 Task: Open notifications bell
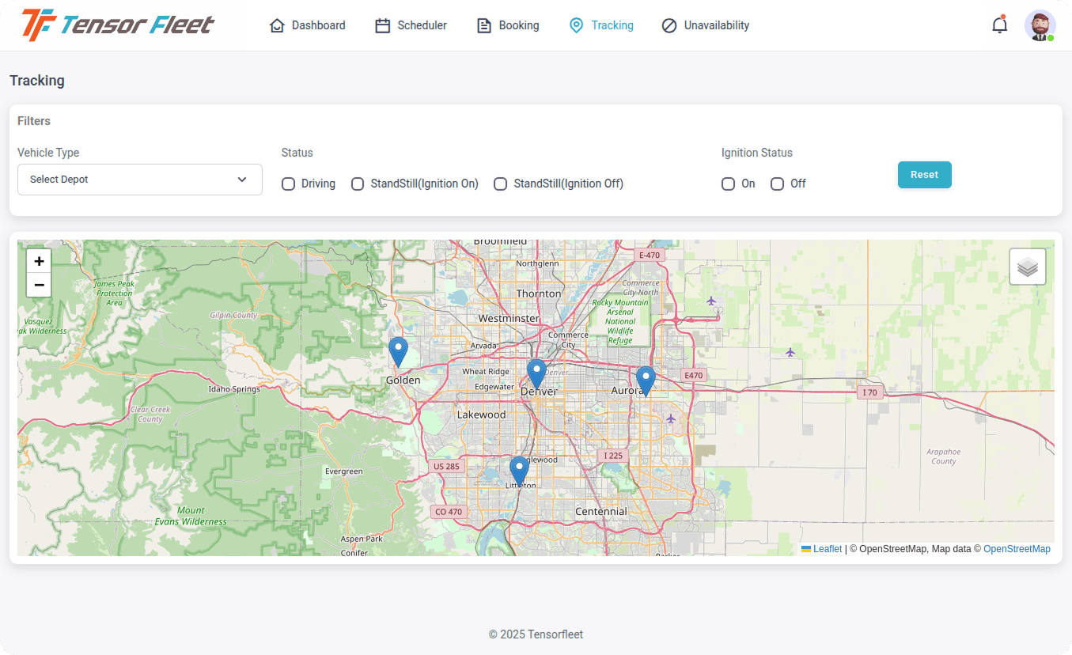[x=1000, y=25]
